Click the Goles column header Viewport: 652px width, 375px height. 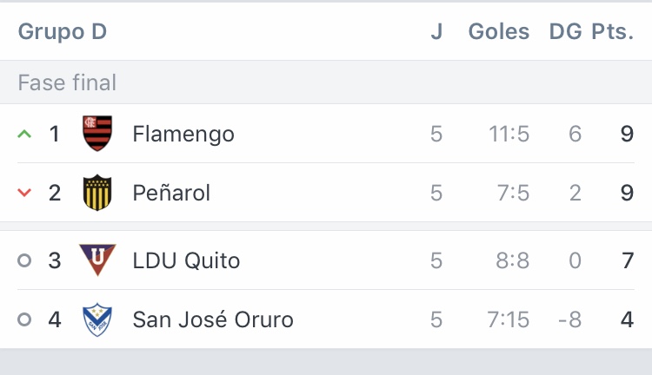[x=499, y=32]
